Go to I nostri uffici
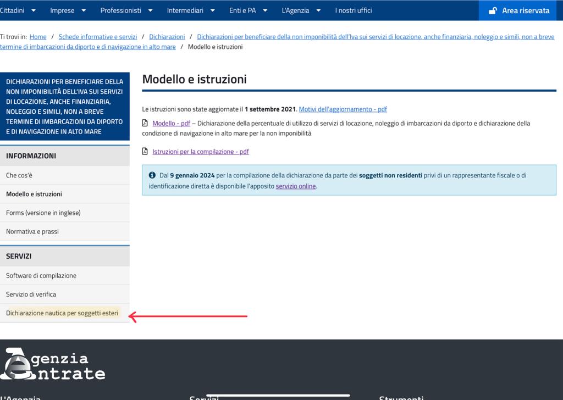The image size is (563, 400). [x=354, y=10]
